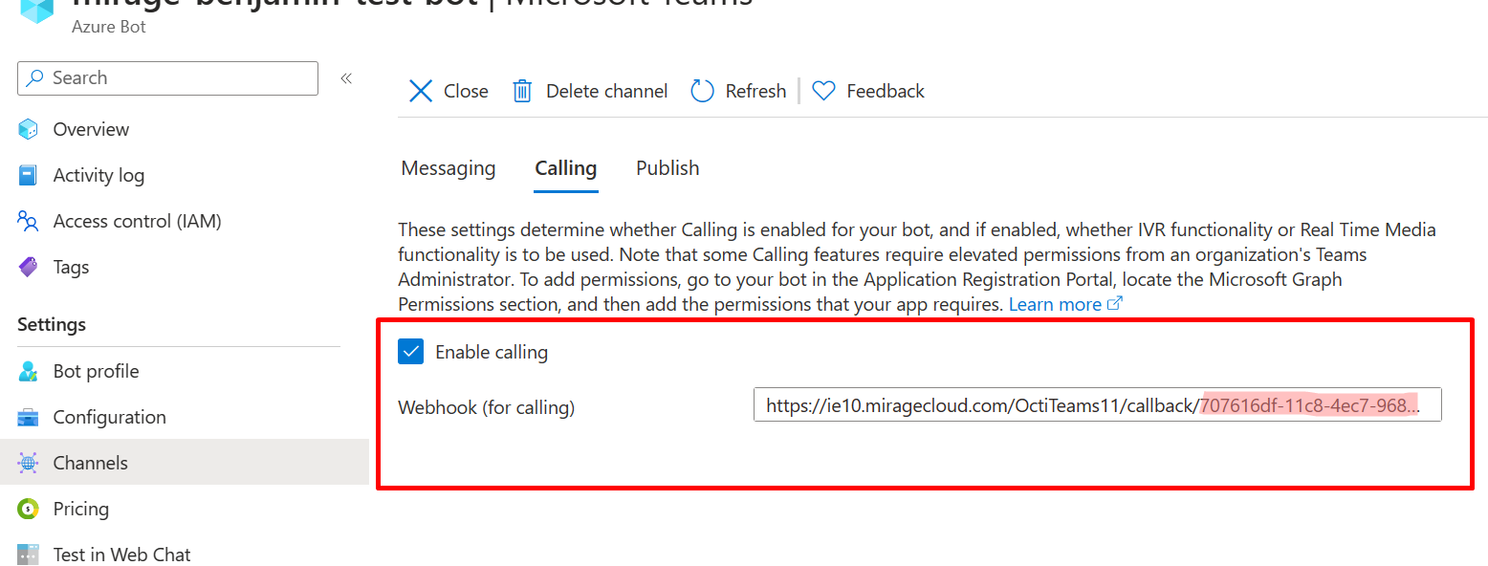Toggle the Enable calling checkbox
This screenshot has width=1488, height=566.
tap(411, 352)
